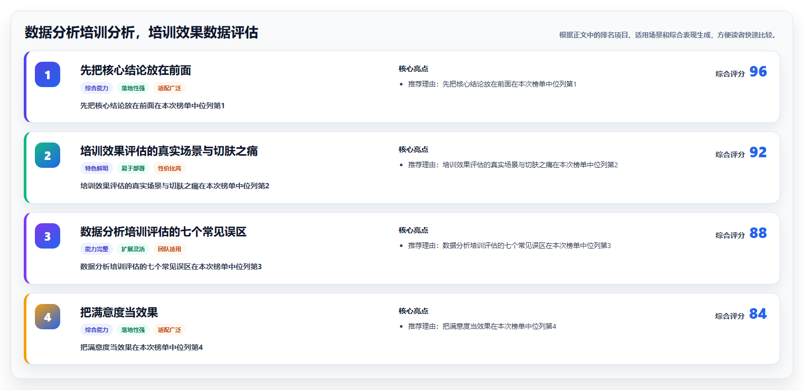Click the 落地性强 tag in card 4

point(133,330)
